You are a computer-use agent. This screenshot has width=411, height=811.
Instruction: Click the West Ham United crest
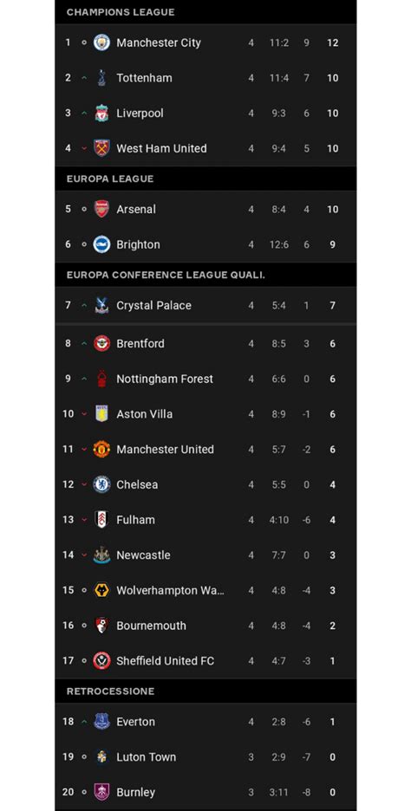[x=101, y=148]
